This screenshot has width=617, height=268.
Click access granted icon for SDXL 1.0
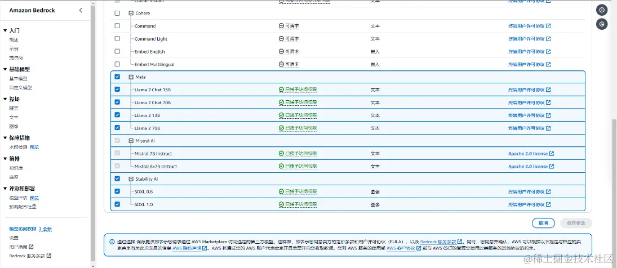[x=281, y=205]
